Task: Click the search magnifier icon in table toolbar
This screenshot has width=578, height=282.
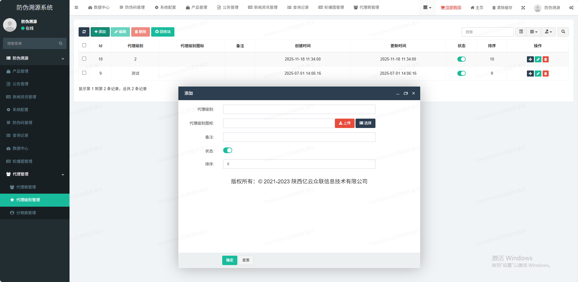Action: (563, 32)
